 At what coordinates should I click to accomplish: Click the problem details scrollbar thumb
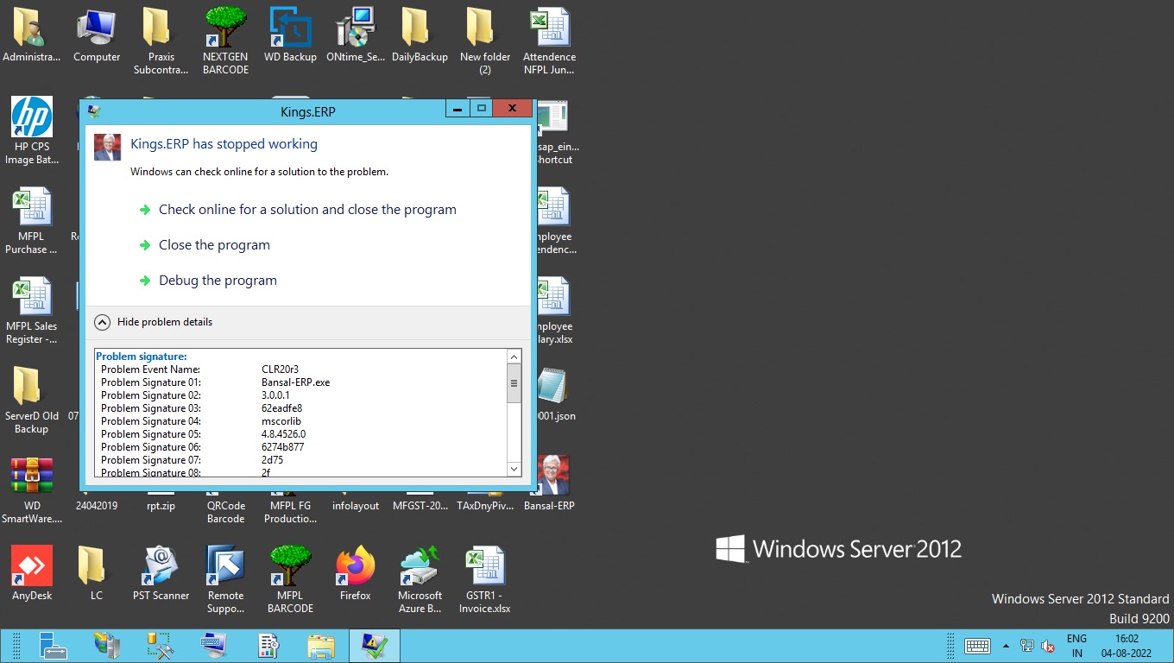click(x=514, y=383)
